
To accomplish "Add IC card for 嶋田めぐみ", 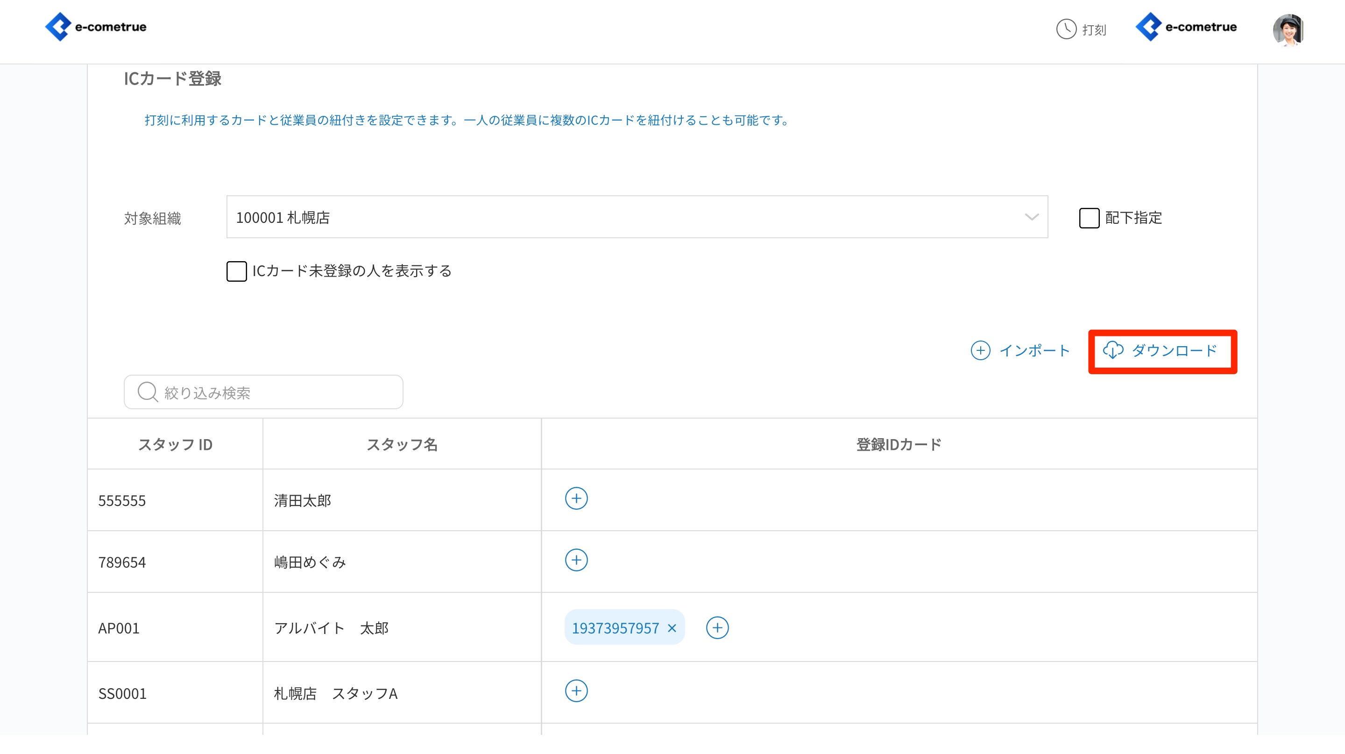I will (576, 560).
